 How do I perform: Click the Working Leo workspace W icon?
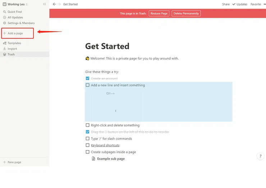coord(5,4)
